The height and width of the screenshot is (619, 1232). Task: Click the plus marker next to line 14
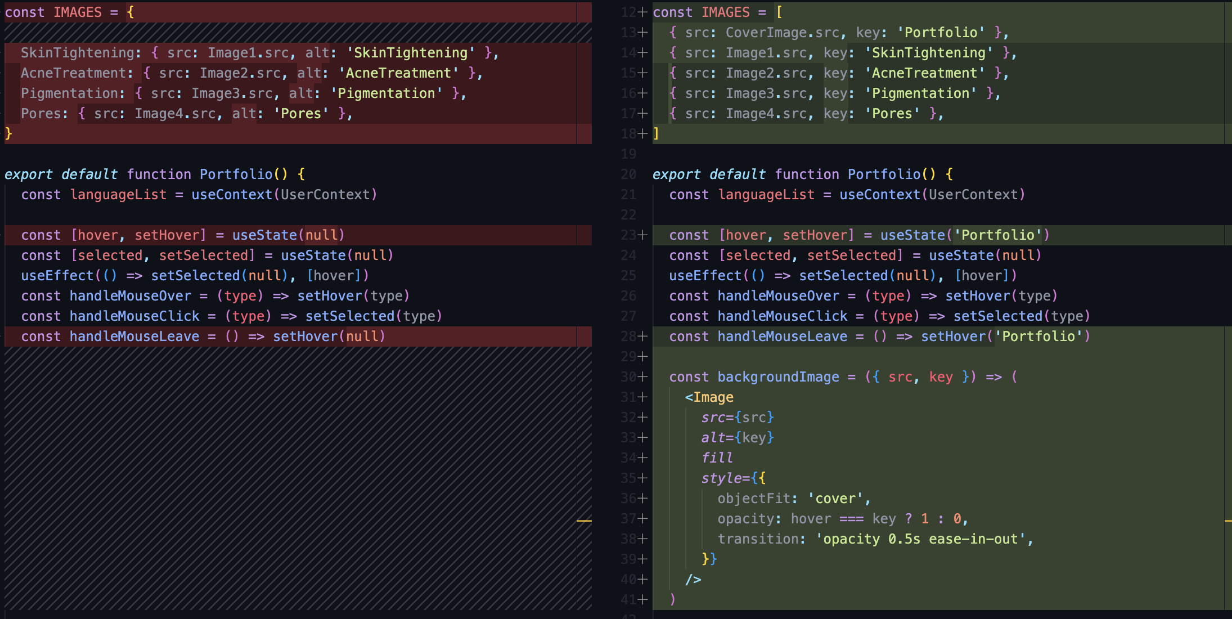point(642,53)
